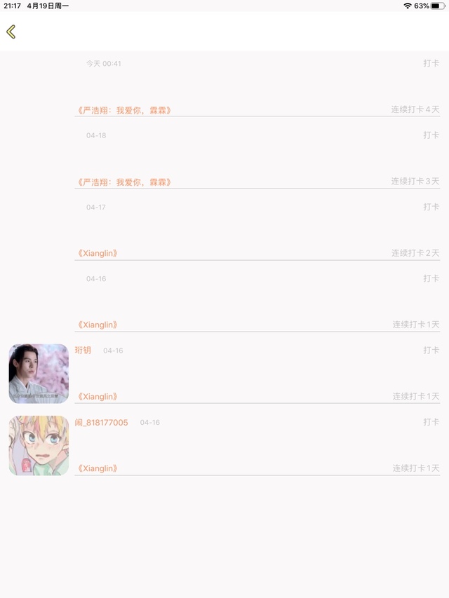The image size is (449, 598).
Task: Tap the 连续打卡2天 label
Action: click(x=415, y=253)
